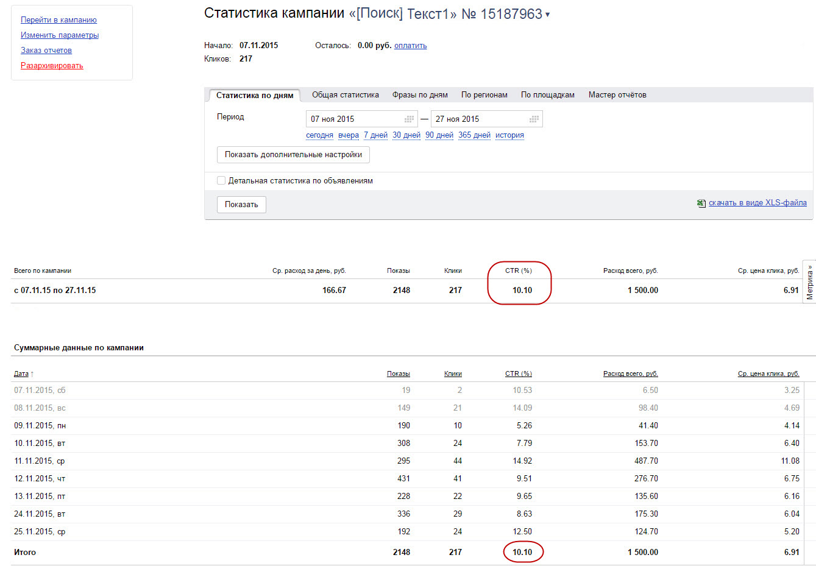The height and width of the screenshot is (566, 816).
Task: Sort by CTR (%) column header
Action: (519, 374)
